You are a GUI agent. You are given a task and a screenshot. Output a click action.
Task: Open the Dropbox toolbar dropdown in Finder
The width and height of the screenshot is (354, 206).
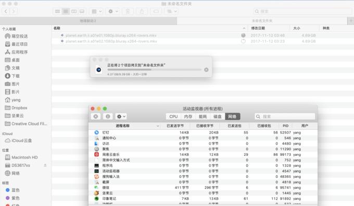click(172, 11)
